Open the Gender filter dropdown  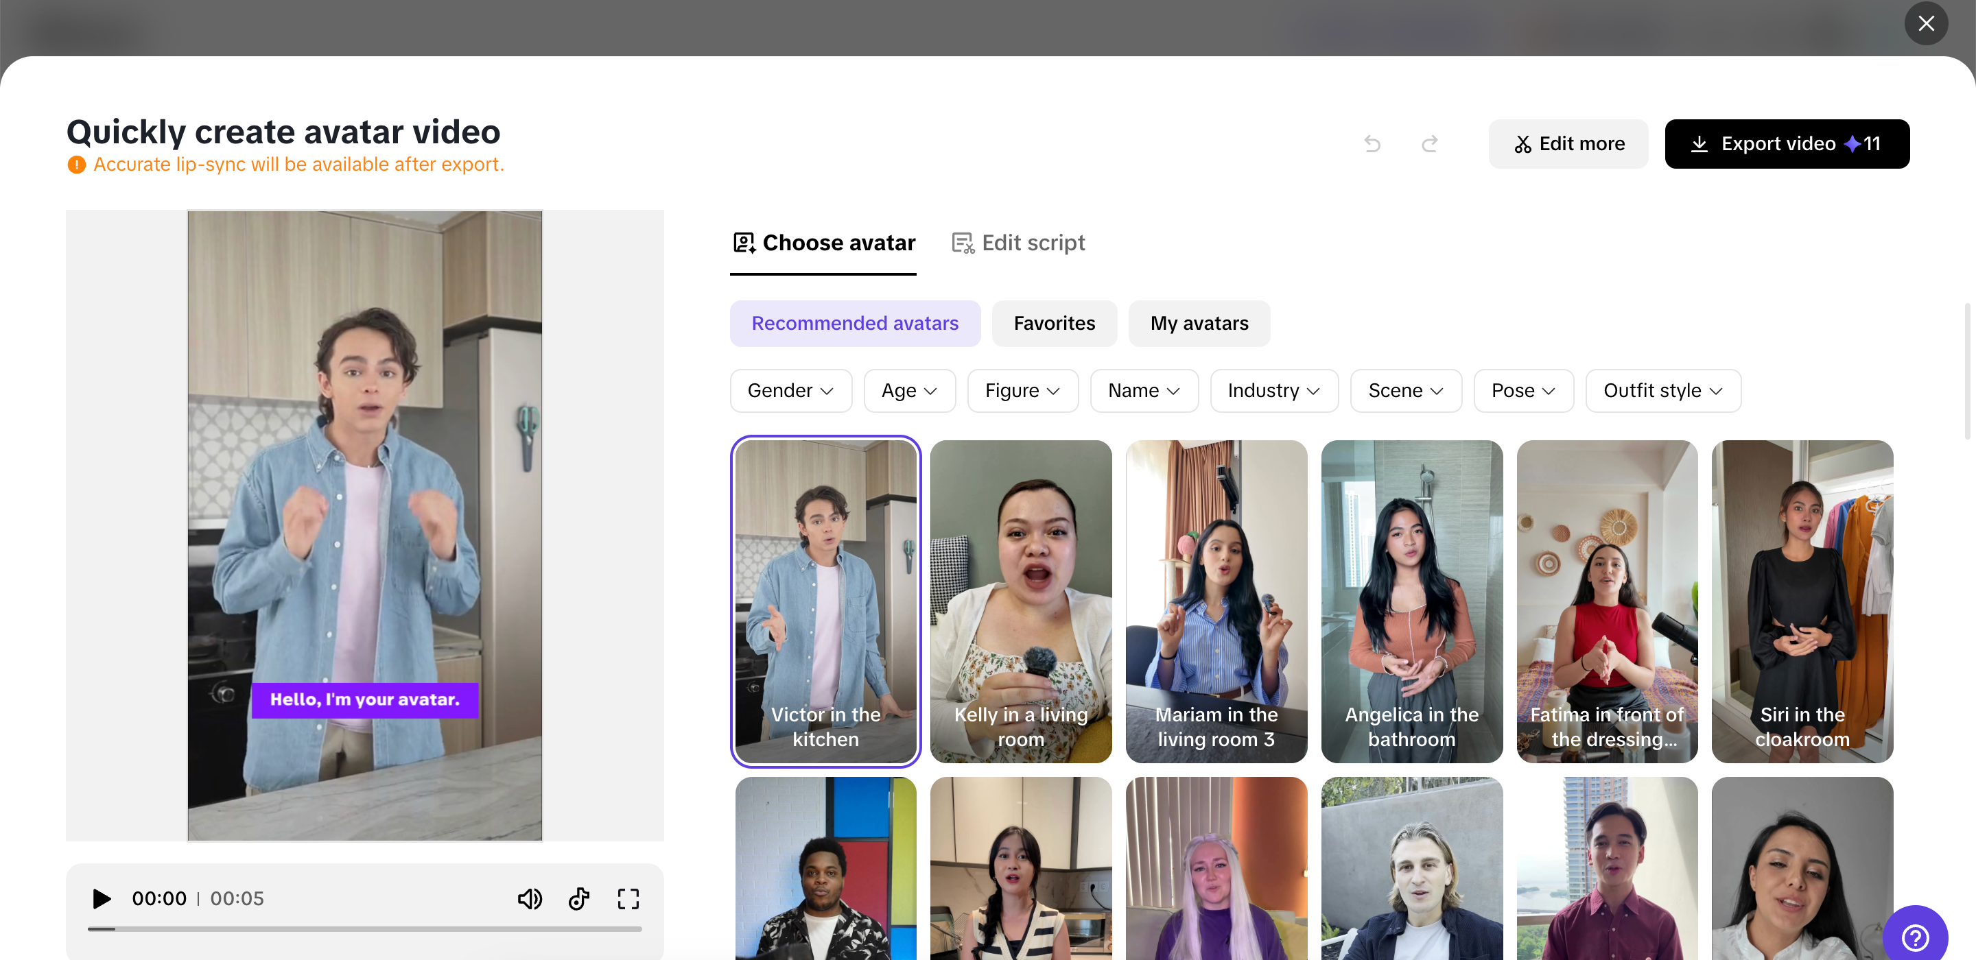coord(791,390)
